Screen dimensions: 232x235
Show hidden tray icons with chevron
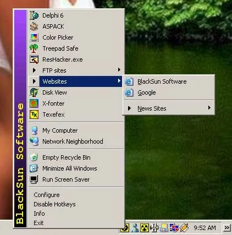pyautogui.click(x=227, y=228)
